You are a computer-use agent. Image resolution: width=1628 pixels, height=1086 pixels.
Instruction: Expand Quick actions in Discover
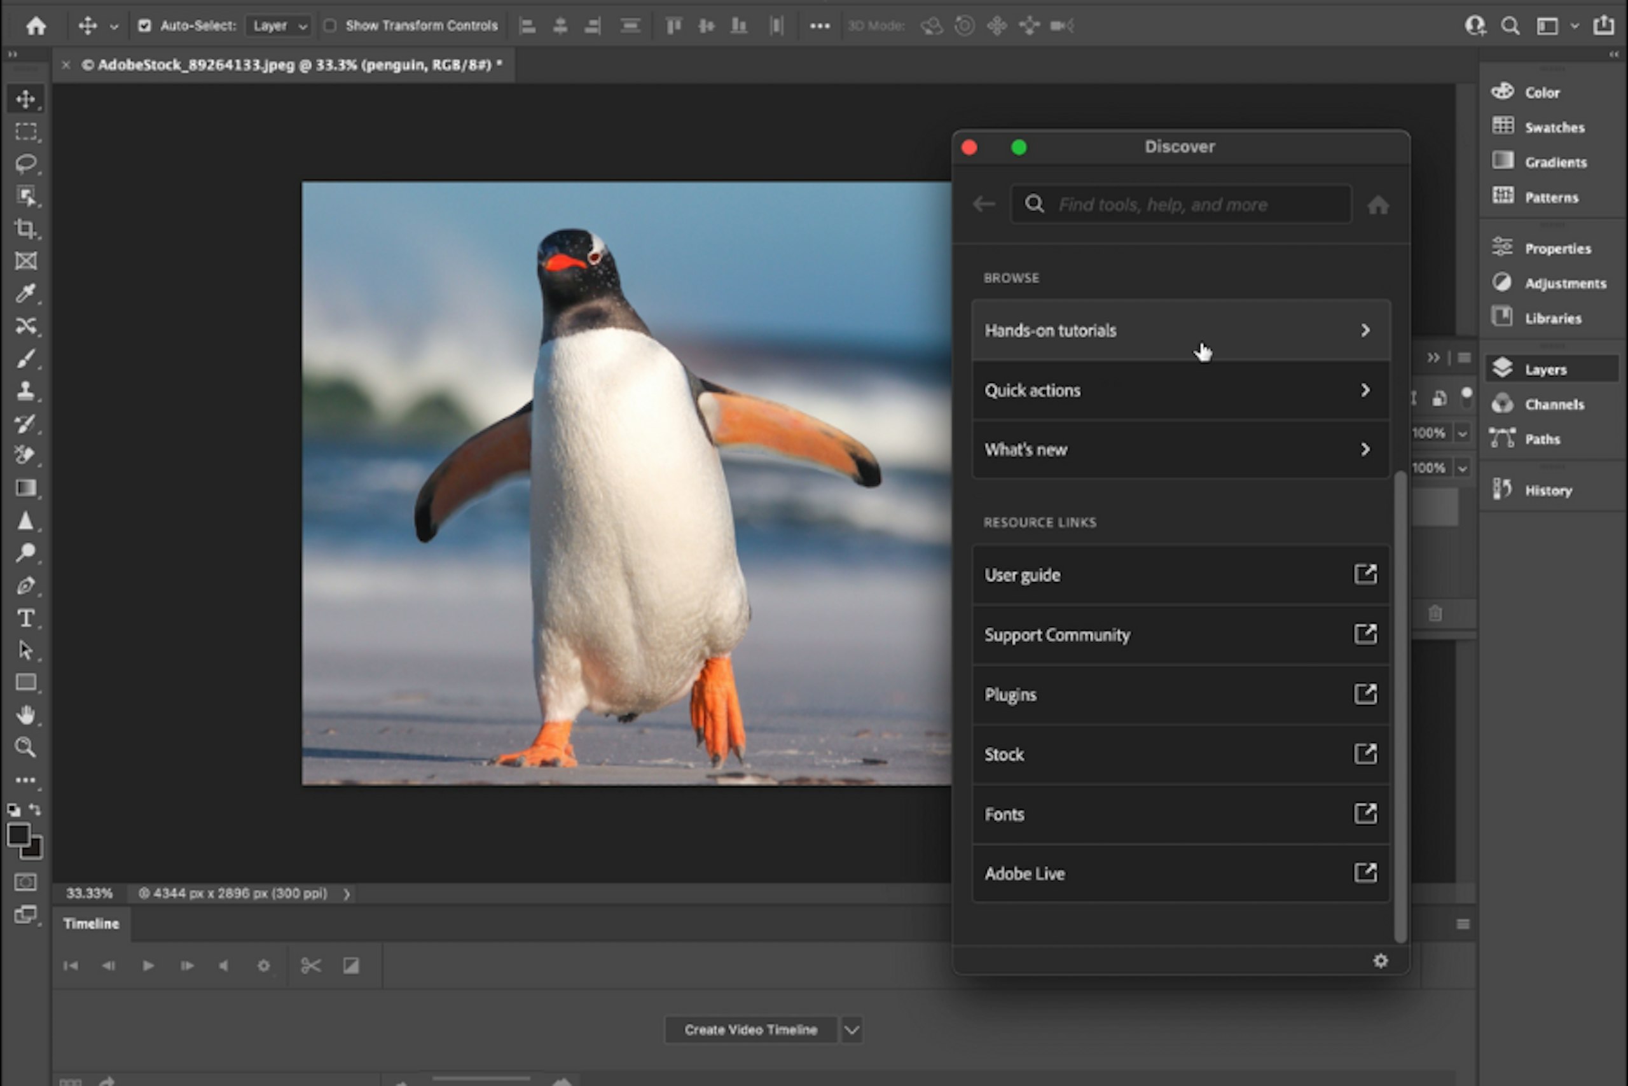click(x=1181, y=390)
